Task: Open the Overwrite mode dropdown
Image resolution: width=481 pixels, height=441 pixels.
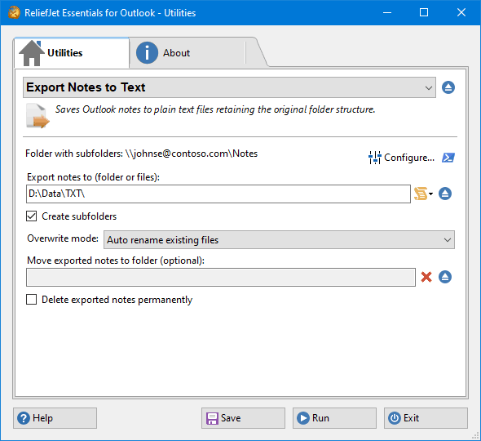Action: 279,240
